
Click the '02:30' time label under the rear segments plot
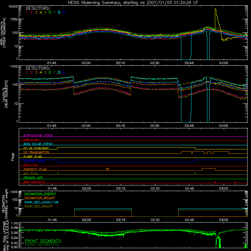[x=155, y=126]
